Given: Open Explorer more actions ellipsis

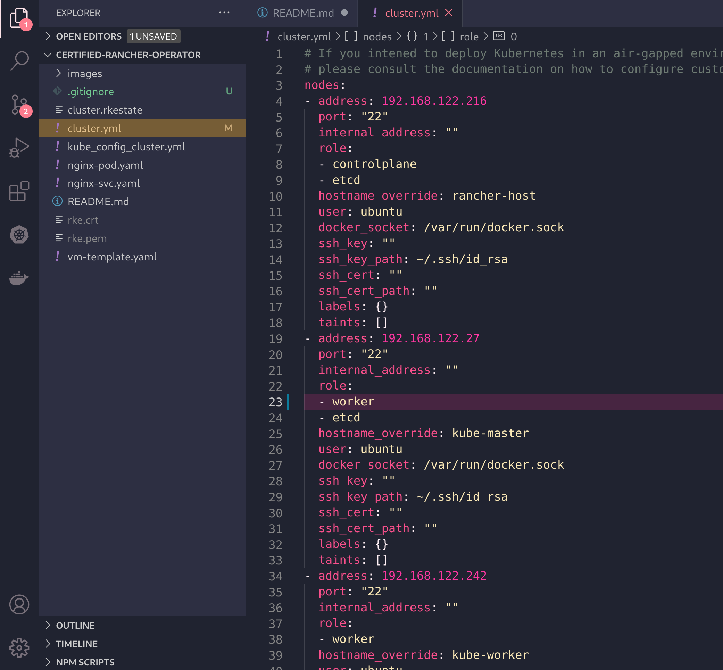Looking at the screenshot, I should pos(224,13).
